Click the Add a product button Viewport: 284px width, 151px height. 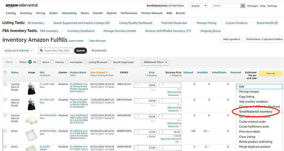click(x=232, y=39)
